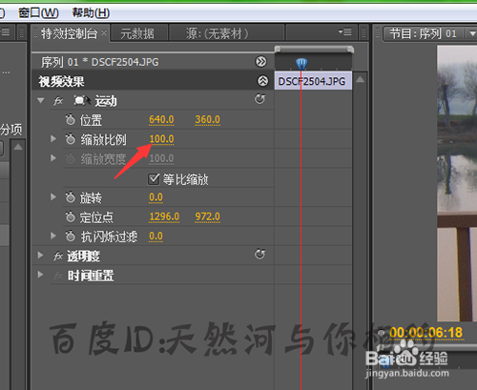Click the zoom bar above the effect timeline
Screen dimensions: 477x390
click(314, 49)
